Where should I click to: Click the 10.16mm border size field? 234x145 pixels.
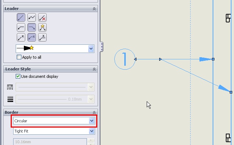(x=50, y=142)
